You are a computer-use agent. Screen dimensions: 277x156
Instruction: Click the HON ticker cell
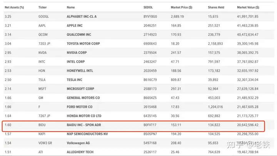[42, 71]
